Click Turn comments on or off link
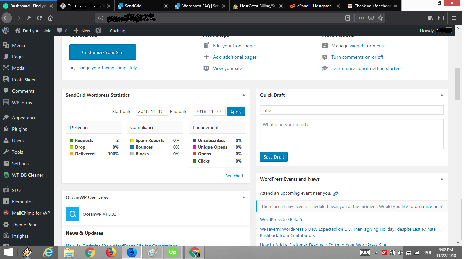Viewport: 468px width, 259px height. click(x=357, y=57)
